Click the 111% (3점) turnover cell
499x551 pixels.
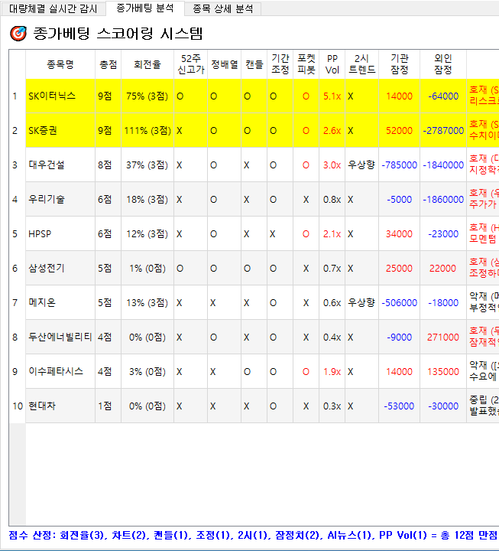[x=147, y=130]
